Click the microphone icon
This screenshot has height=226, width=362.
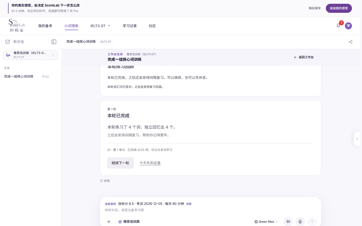point(300,221)
